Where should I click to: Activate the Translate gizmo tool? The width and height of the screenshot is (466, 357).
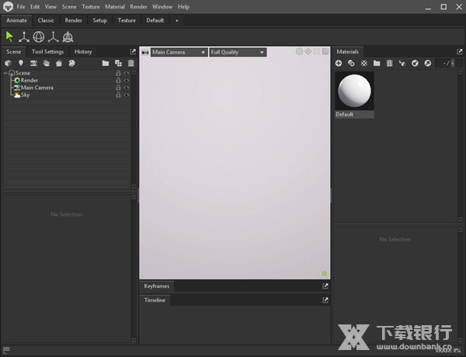(24, 36)
